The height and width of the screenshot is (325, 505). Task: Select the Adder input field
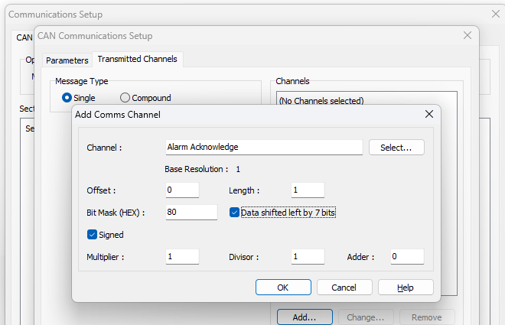coord(407,257)
